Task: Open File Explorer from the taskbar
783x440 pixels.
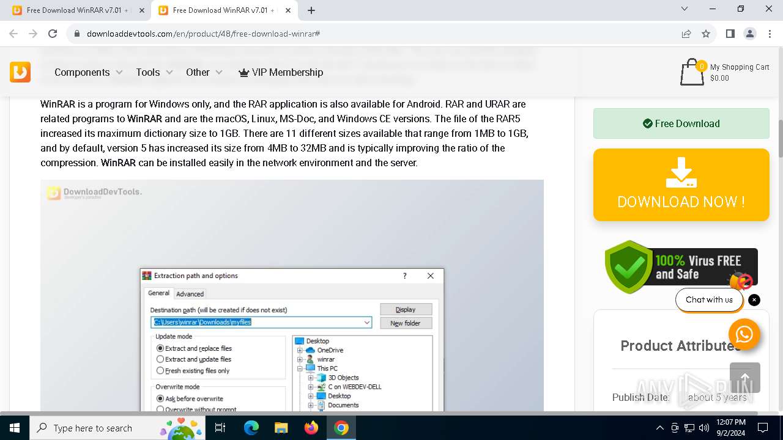Action: click(281, 428)
